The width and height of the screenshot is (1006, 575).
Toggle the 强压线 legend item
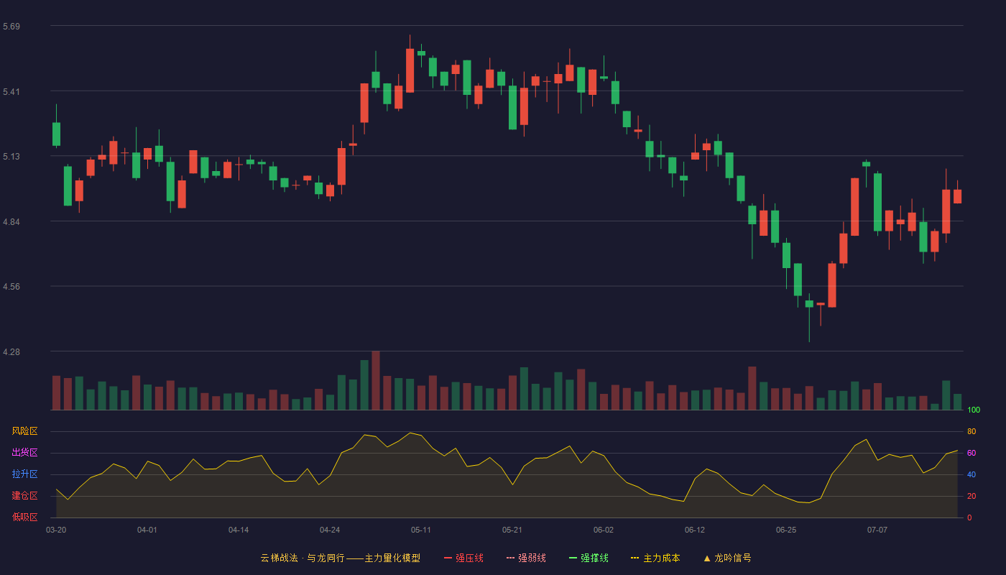(x=463, y=558)
